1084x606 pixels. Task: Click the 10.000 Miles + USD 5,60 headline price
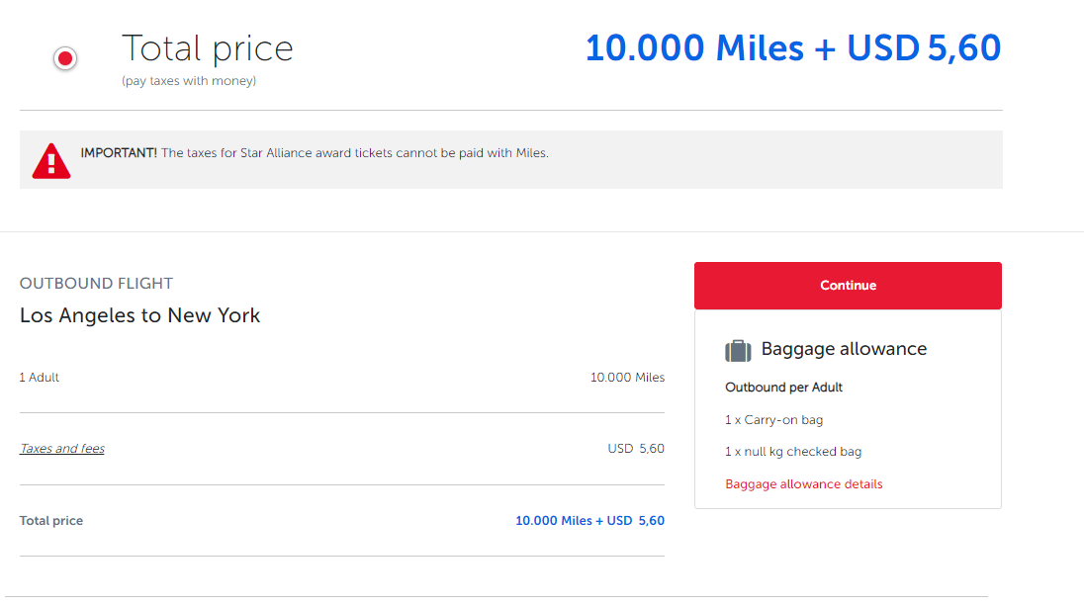[x=793, y=48]
